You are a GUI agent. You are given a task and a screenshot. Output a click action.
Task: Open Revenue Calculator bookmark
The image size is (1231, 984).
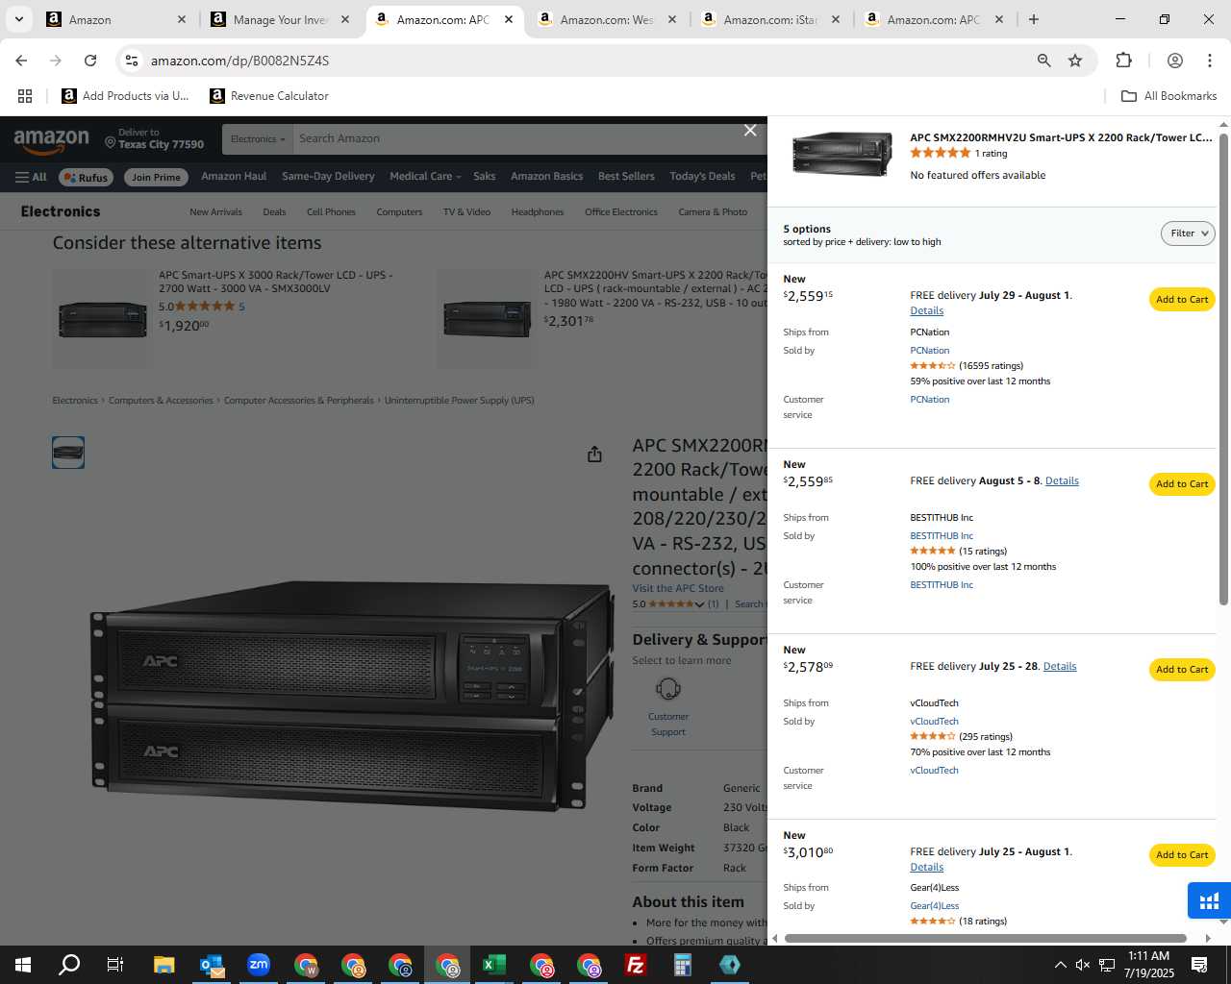269,96
